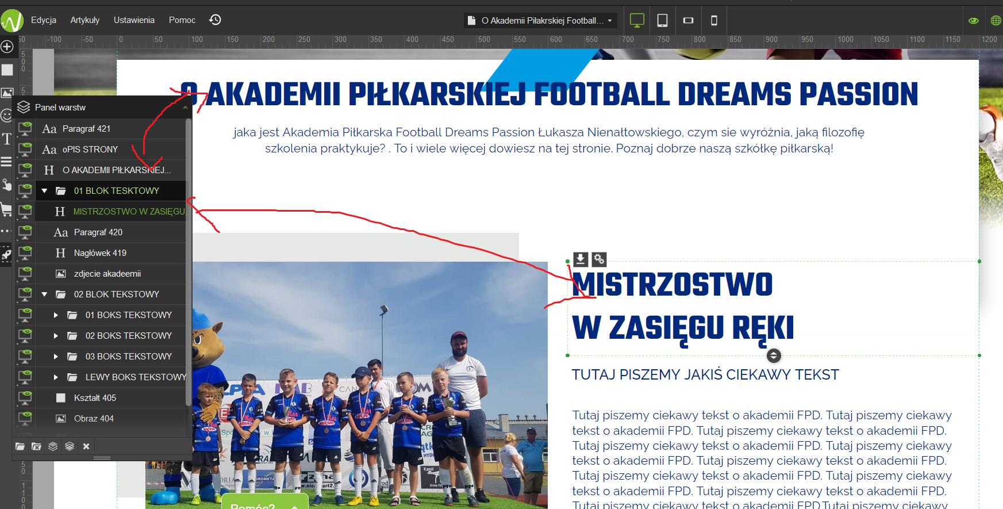Select the menu lines tool in sidebar

(6, 162)
